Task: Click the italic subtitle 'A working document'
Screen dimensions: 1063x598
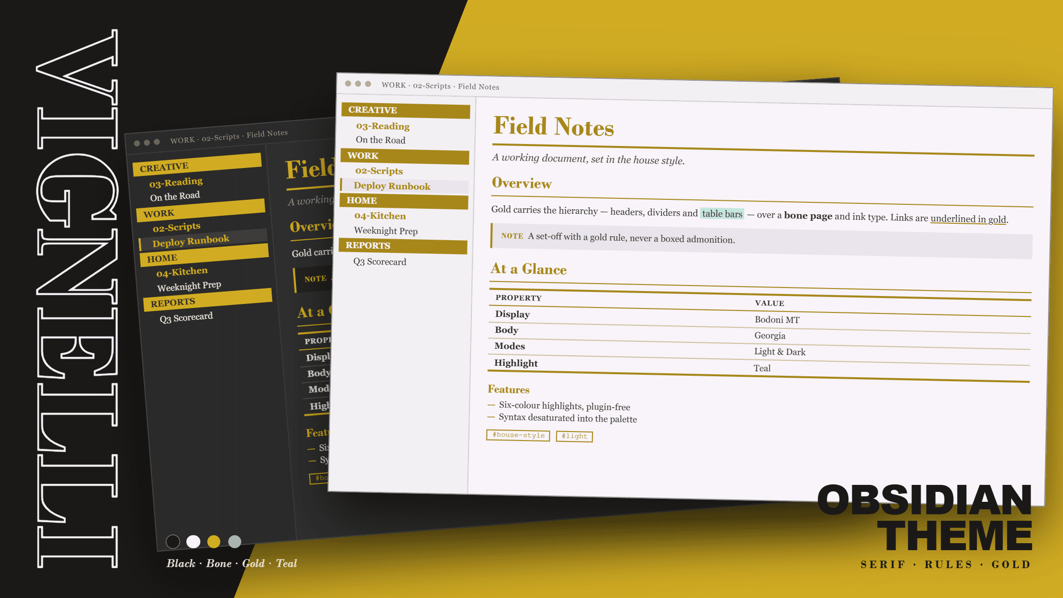Action: click(x=588, y=159)
